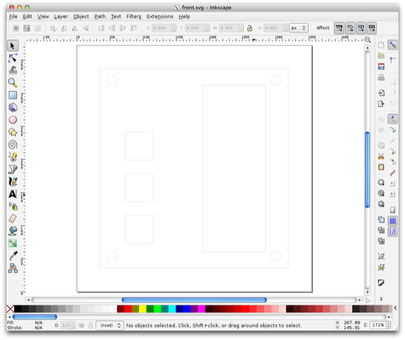Choose the Bezier pen tool
Viewport: 405px width, 340px height.
pyautogui.click(x=12, y=169)
